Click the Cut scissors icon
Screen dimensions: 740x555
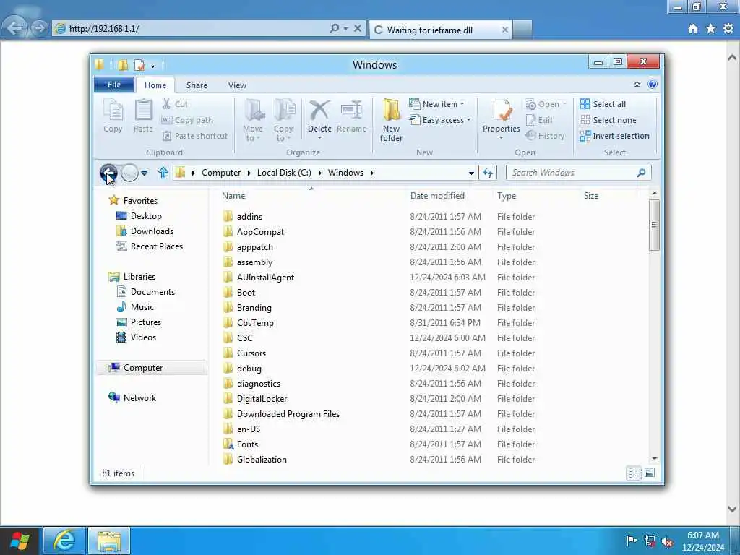click(167, 104)
